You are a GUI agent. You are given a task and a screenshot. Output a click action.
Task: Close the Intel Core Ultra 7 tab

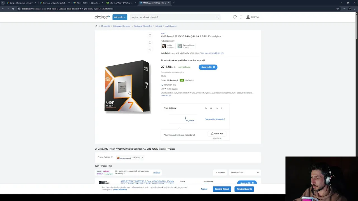click(135, 3)
